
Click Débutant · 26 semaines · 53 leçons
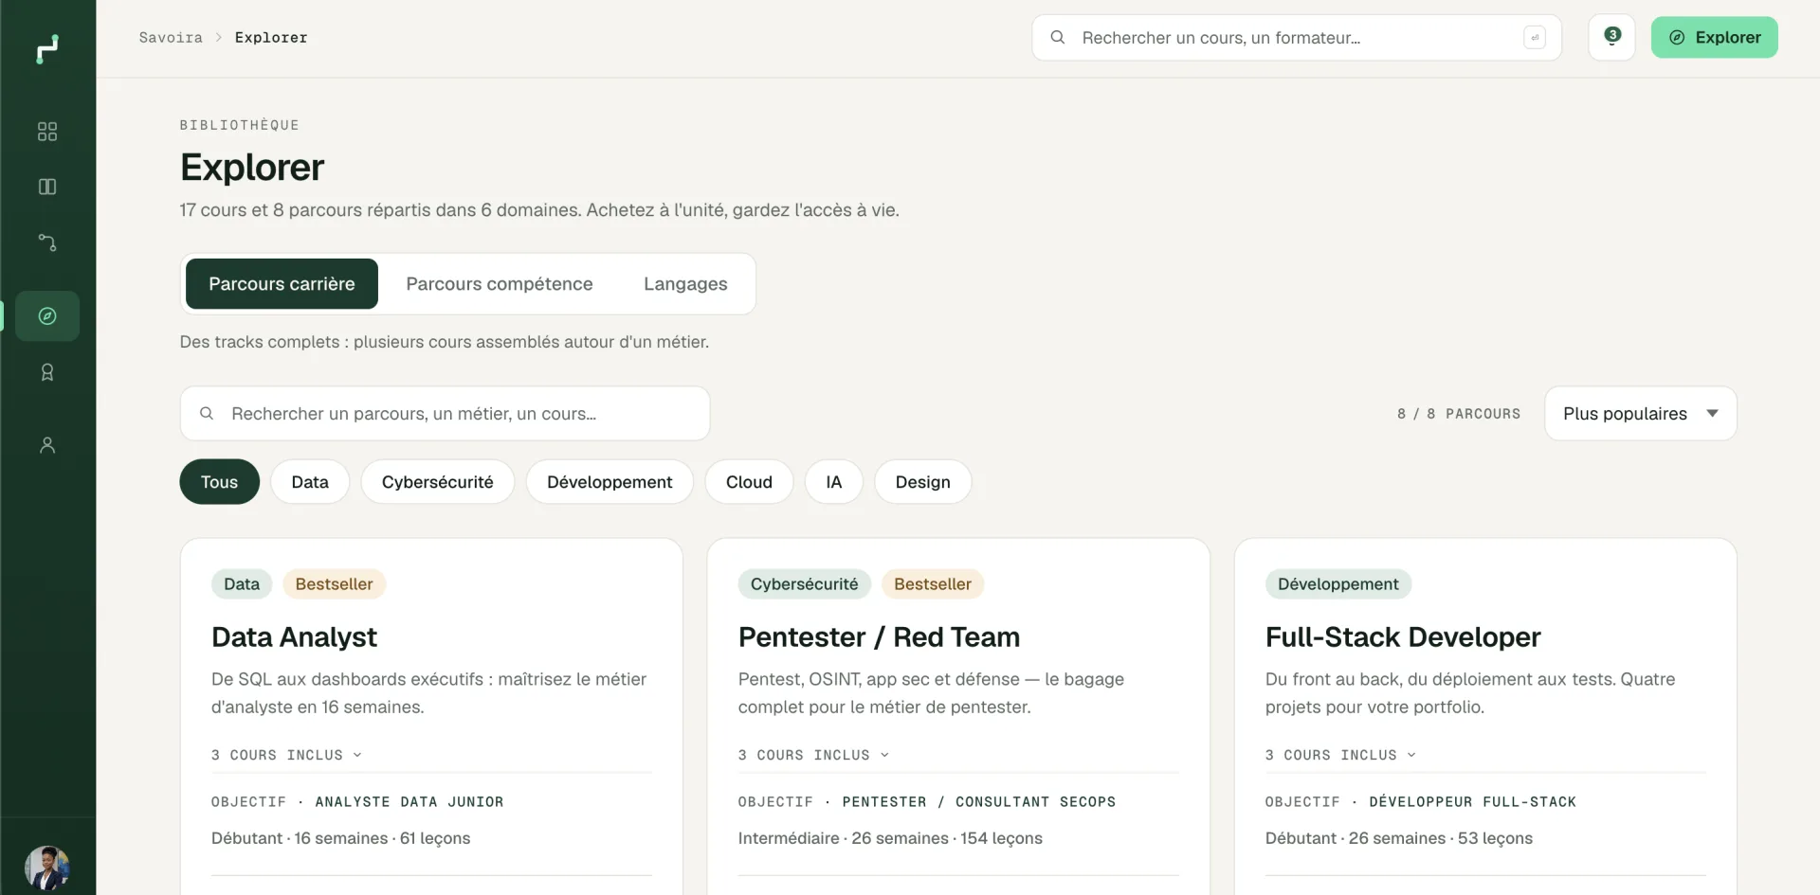point(1398,839)
